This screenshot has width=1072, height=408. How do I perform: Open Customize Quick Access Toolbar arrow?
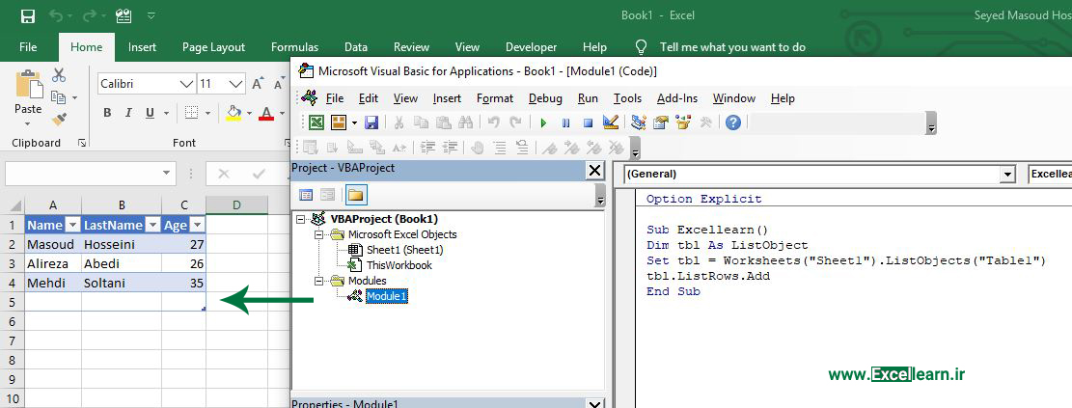pyautogui.click(x=151, y=15)
